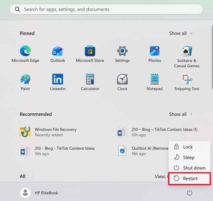
Task: Click the search apps and documents field
Action: click(x=106, y=9)
